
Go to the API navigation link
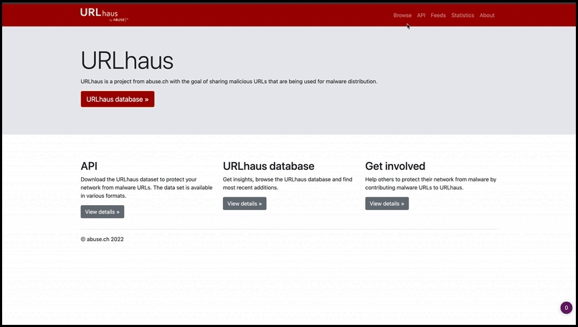pos(422,15)
